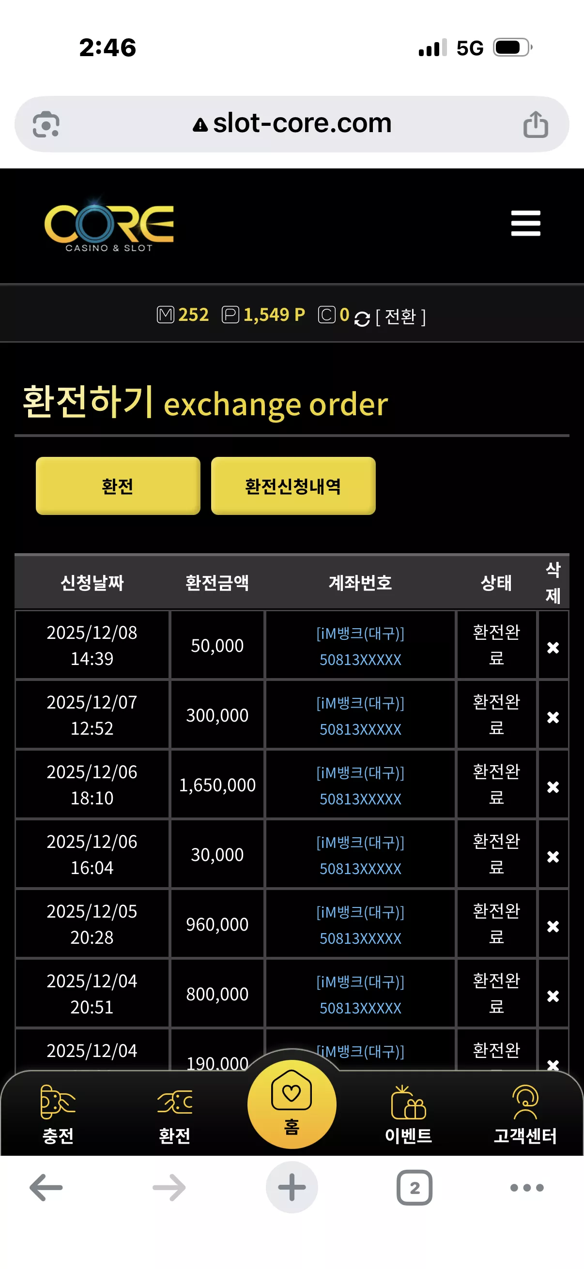Tap the browser share icon
This screenshot has height=1269, width=584.
click(536, 124)
